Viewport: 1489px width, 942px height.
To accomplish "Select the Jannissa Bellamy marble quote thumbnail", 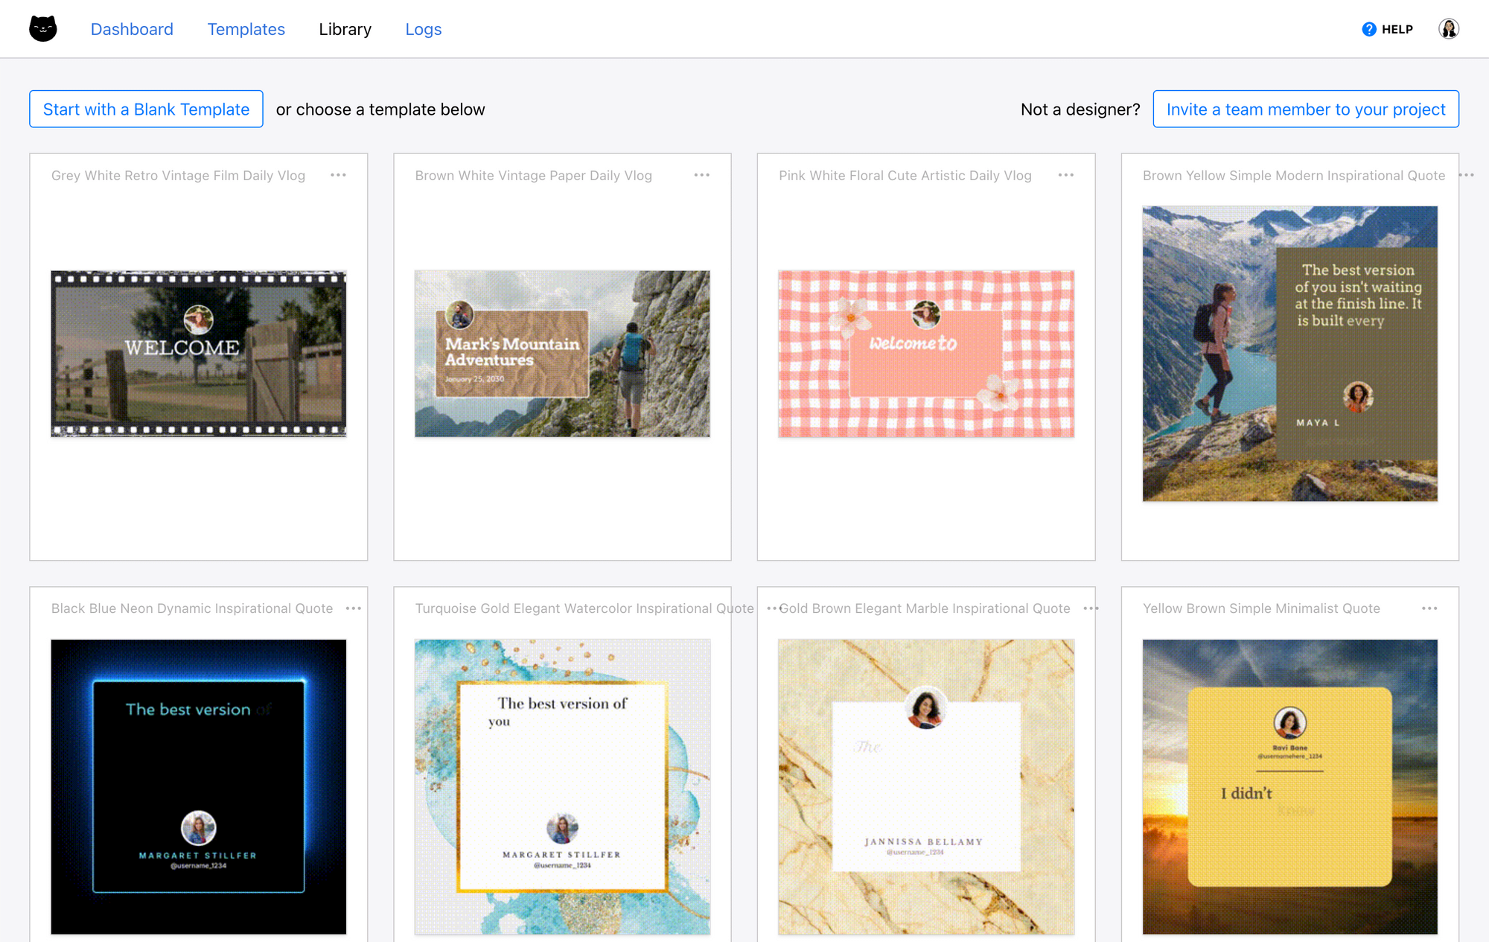I will click(x=926, y=786).
